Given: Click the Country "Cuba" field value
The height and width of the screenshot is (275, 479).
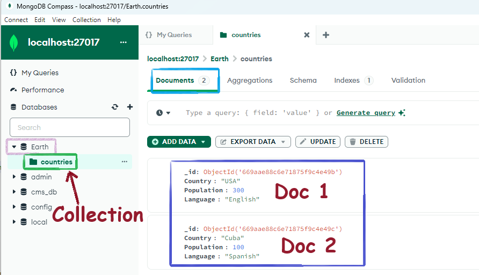Looking at the screenshot, I should pyautogui.click(x=232, y=238).
